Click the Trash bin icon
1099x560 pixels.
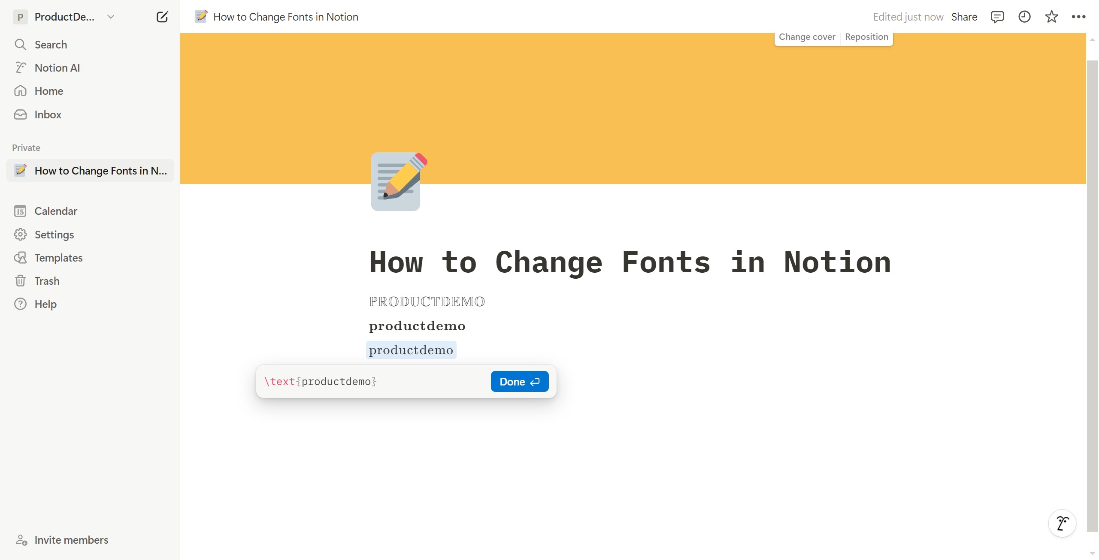20,281
